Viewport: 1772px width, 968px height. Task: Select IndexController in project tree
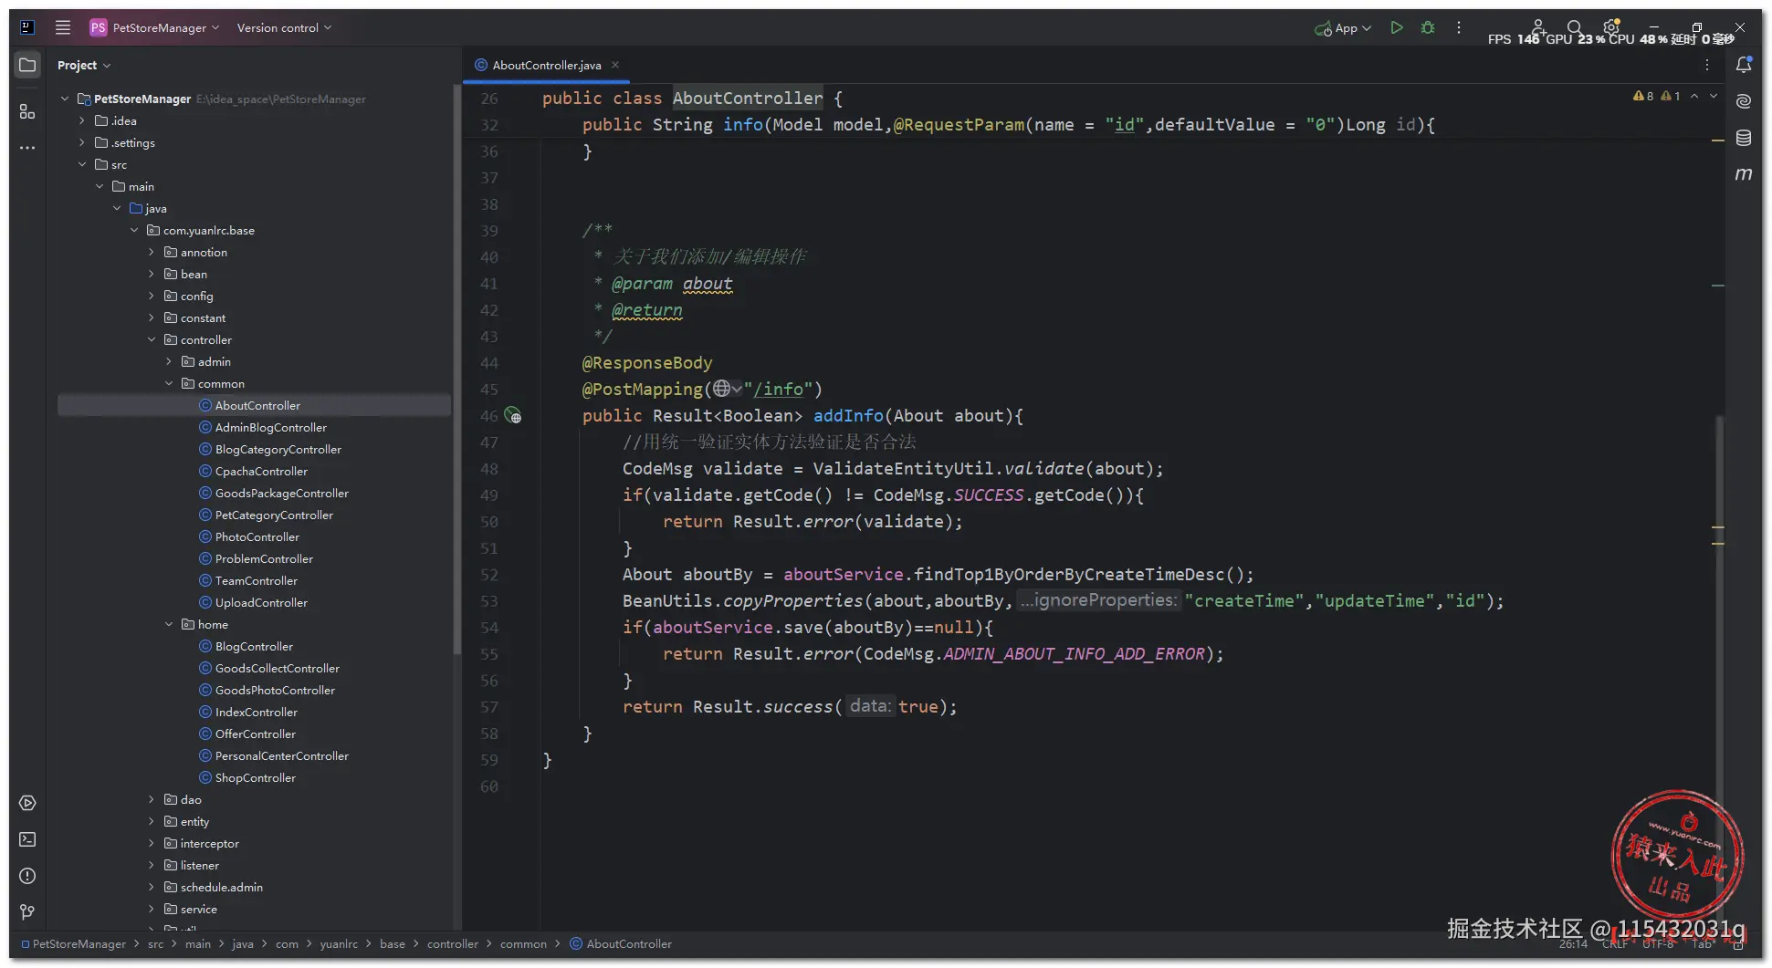[256, 712]
